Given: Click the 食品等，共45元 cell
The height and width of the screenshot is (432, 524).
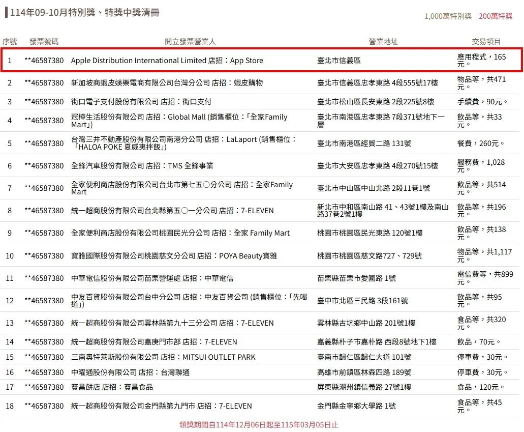Looking at the screenshot, I should tap(480, 406).
